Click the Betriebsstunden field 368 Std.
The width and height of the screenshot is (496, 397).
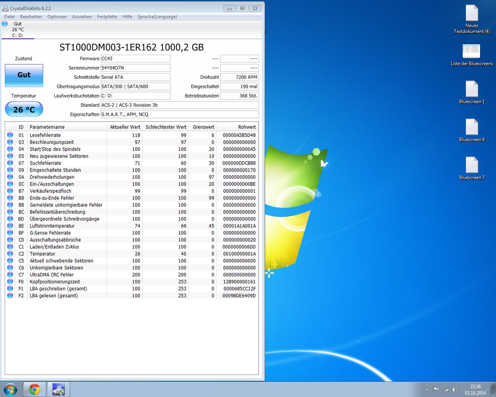(239, 96)
